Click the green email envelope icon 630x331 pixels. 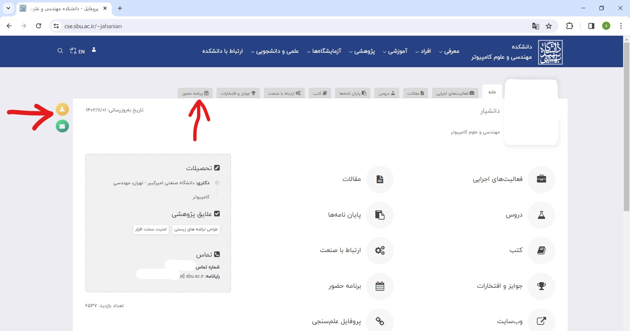coord(62,126)
